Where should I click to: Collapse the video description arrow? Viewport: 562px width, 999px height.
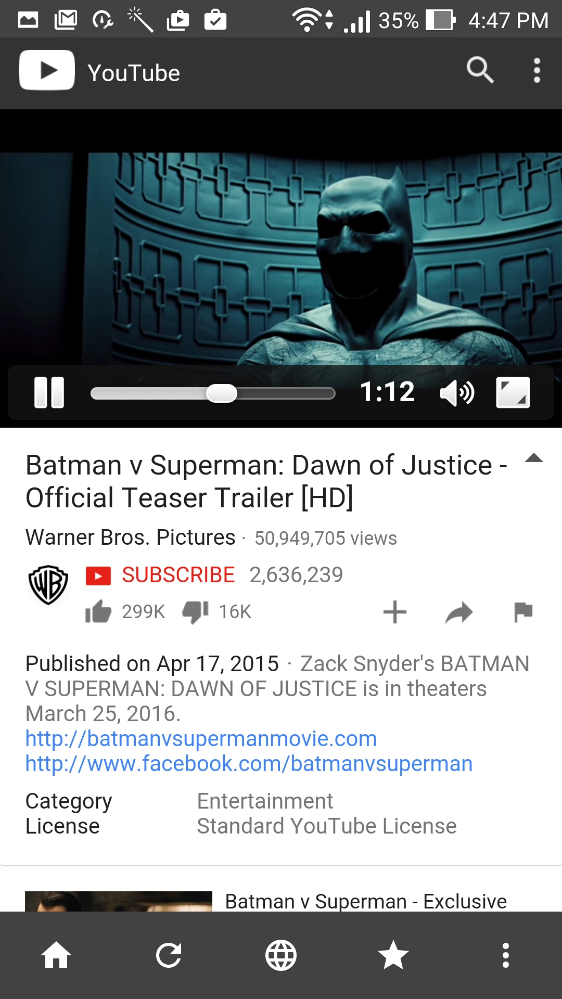(x=534, y=458)
